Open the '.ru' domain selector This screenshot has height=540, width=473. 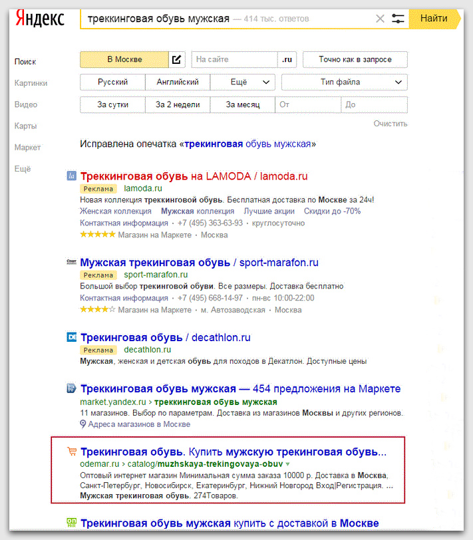tap(287, 60)
